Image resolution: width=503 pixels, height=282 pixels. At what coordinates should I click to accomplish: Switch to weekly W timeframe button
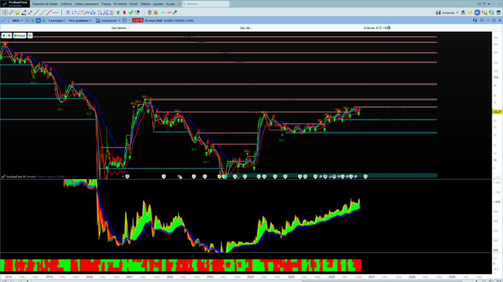click(x=38, y=21)
